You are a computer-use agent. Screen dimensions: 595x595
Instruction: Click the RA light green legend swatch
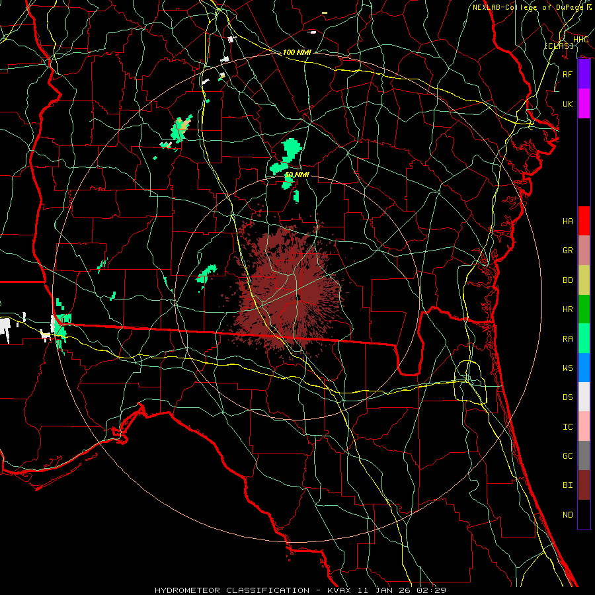584,338
